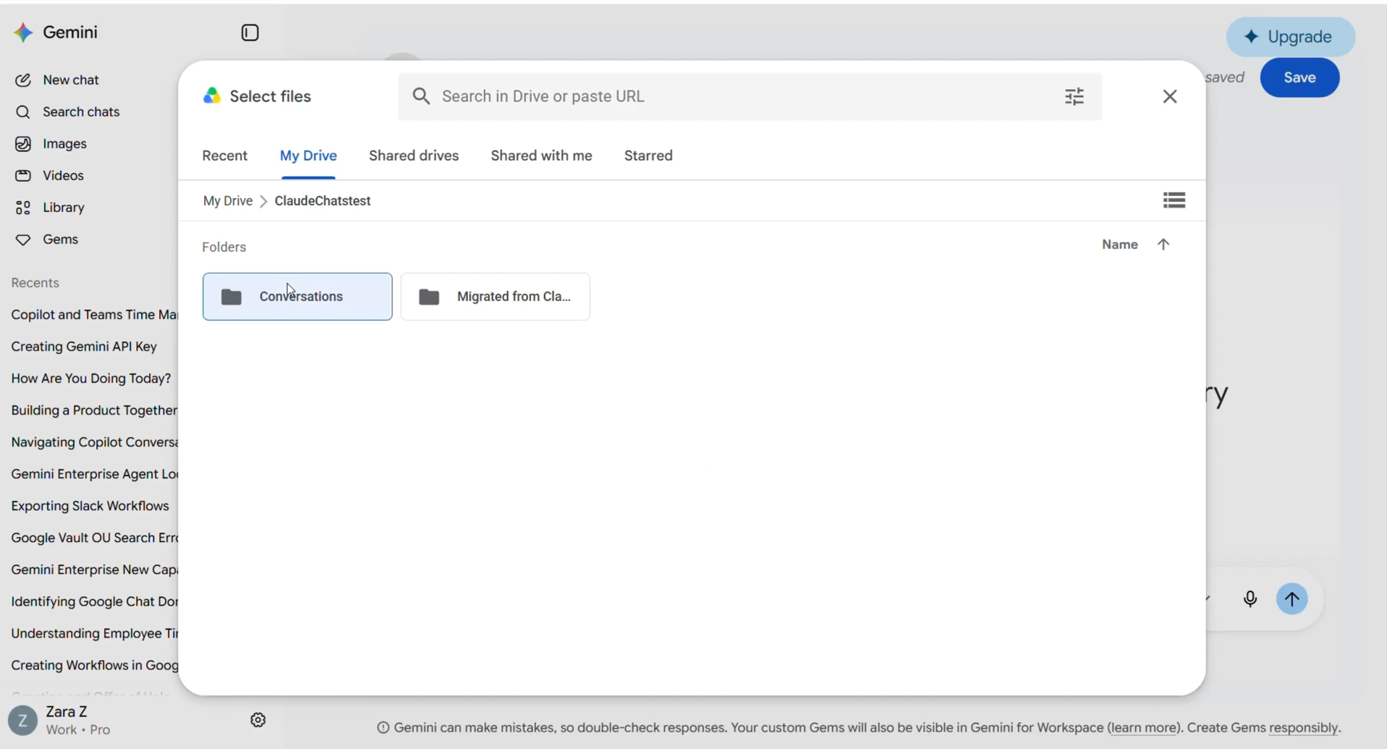The image size is (1387, 749).
Task: Click the Name sort column header
Action: click(x=1119, y=245)
